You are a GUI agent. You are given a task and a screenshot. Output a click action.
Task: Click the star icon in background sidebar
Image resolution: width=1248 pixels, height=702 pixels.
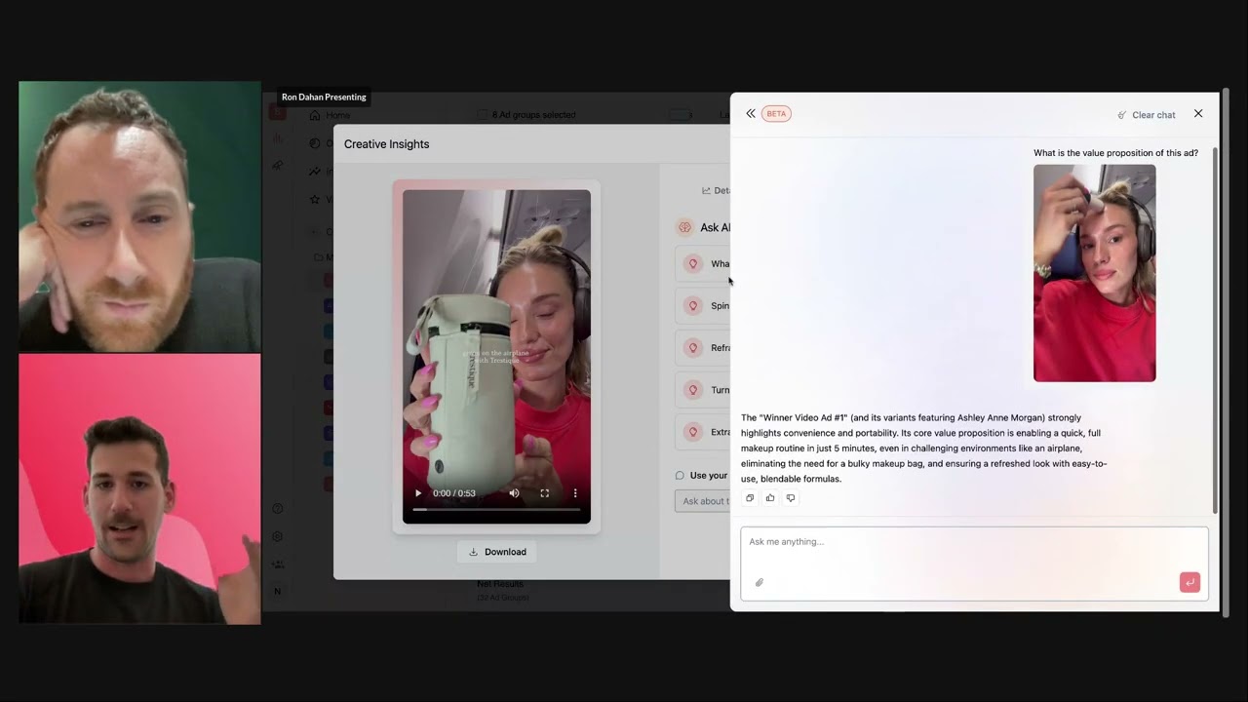coord(315,199)
